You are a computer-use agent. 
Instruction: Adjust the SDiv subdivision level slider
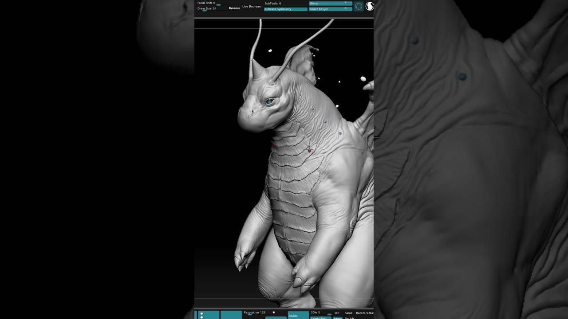(321, 313)
